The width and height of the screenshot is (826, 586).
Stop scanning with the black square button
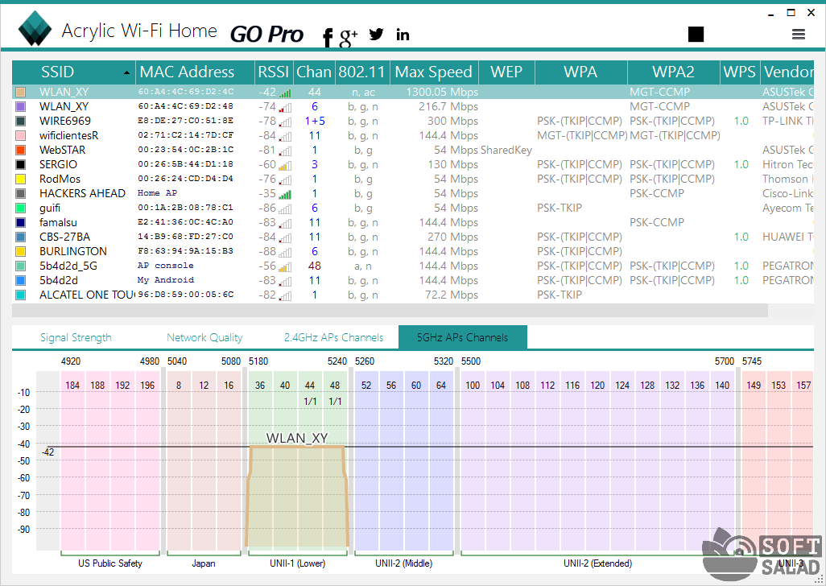[696, 35]
